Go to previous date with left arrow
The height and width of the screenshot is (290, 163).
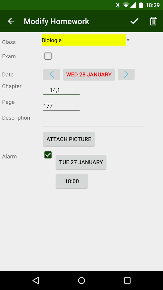coord(52,74)
